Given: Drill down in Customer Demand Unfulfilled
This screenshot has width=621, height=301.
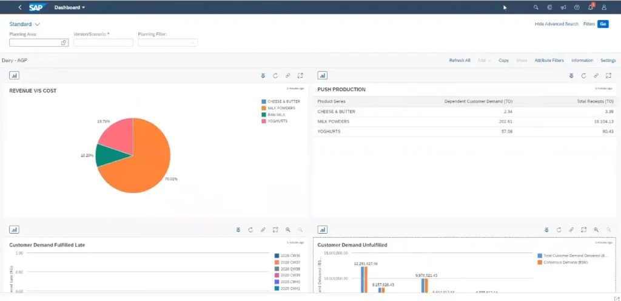Looking at the screenshot, I should tap(546, 230).
